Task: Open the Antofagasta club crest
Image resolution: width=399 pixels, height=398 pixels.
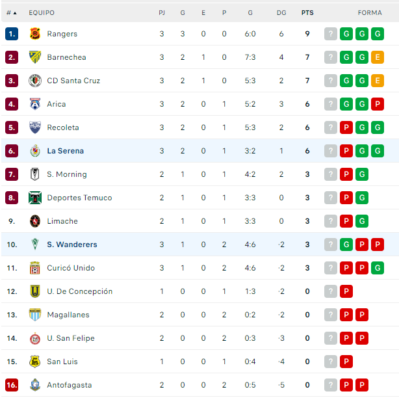Action: tap(35, 385)
